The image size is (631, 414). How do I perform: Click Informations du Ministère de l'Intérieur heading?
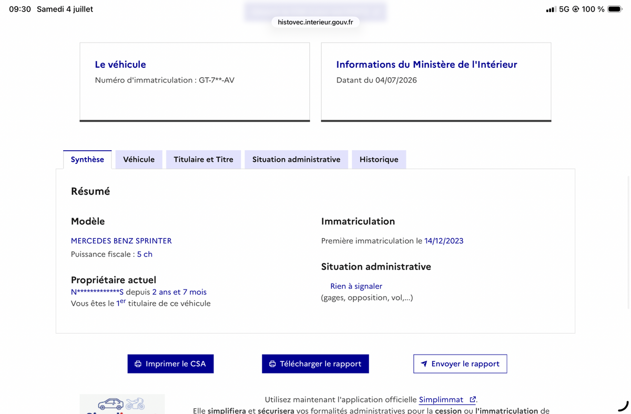coord(426,65)
